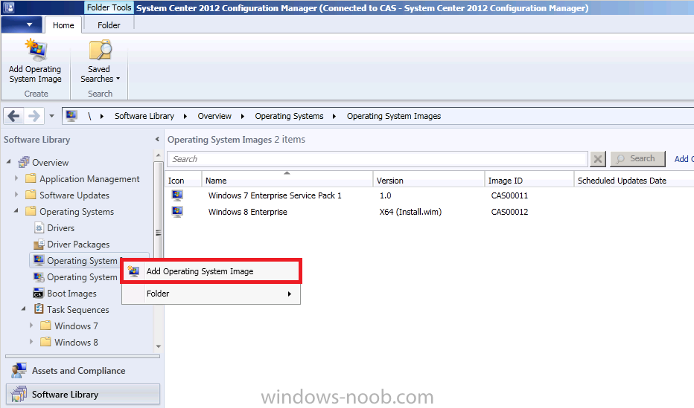This screenshot has height=408, width=694.
Task: Click the Forward navigation arrow
Action: (34, 116)
